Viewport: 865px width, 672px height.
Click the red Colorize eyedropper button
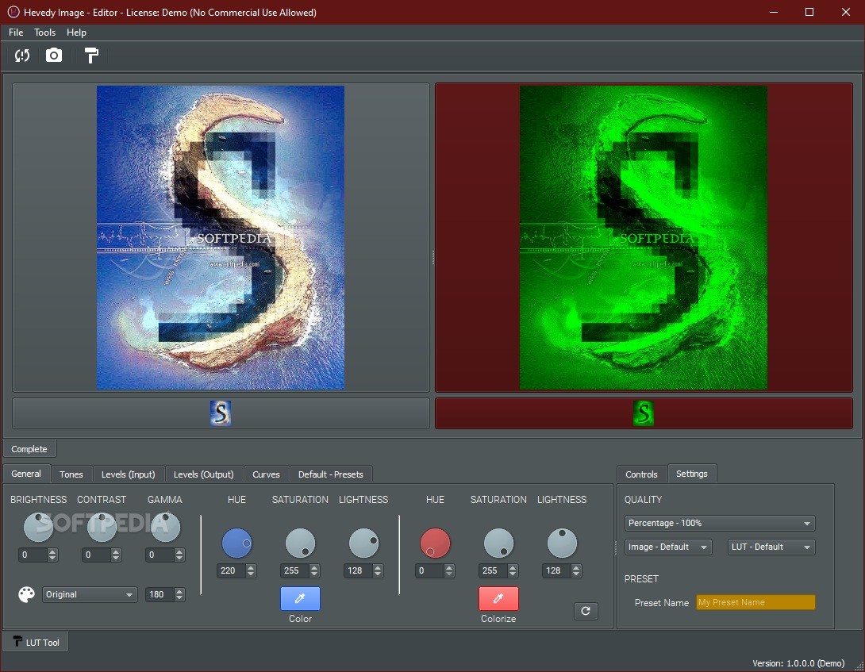(x=498, y=599)
